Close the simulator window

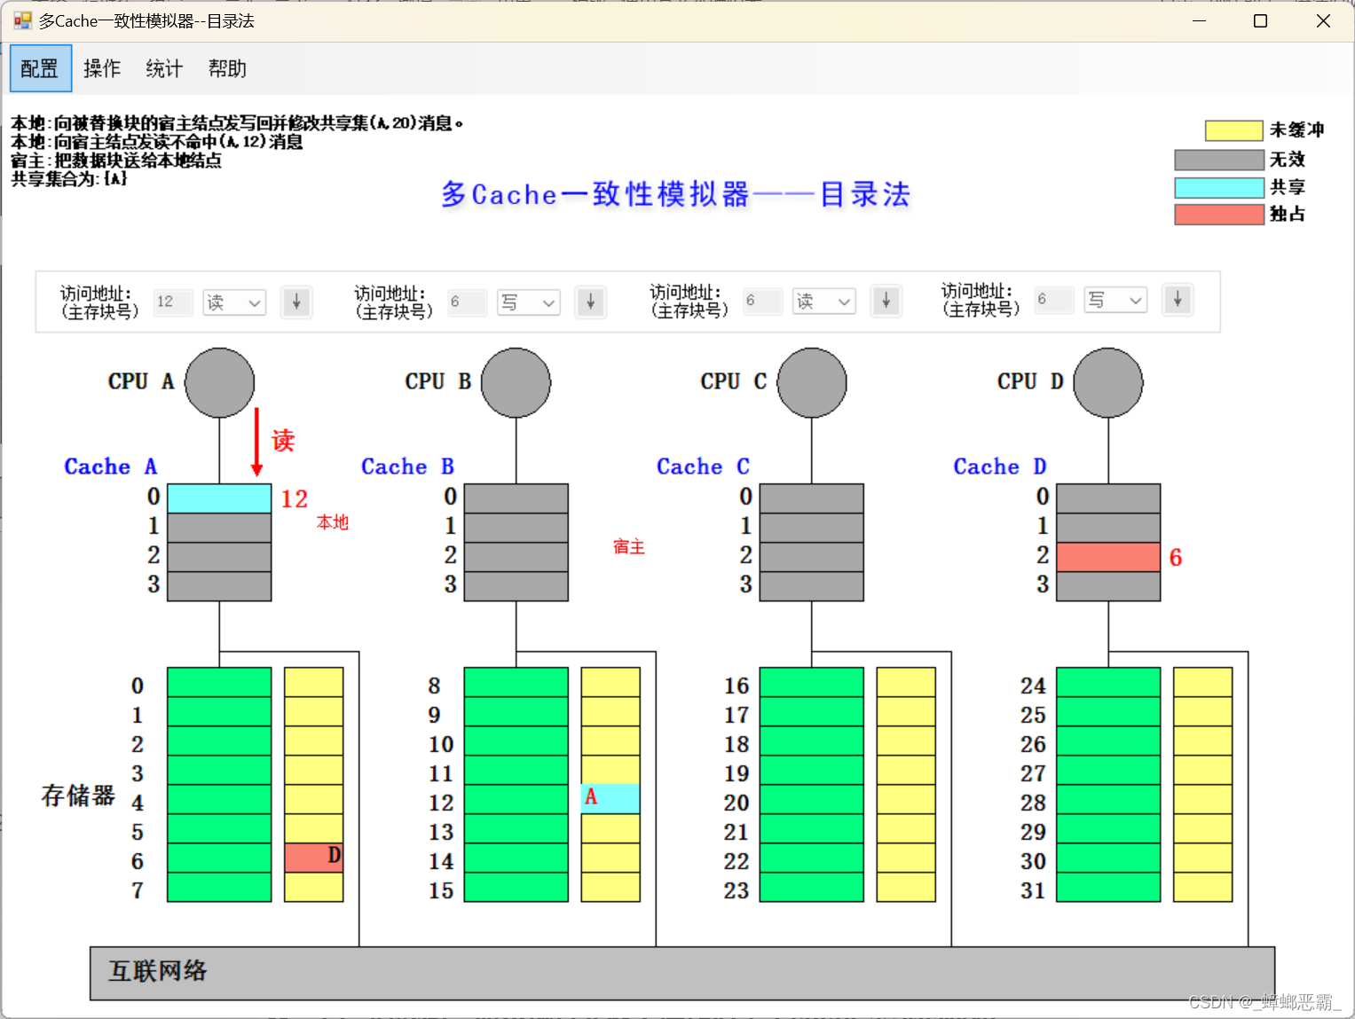[x=1323, y=20]
